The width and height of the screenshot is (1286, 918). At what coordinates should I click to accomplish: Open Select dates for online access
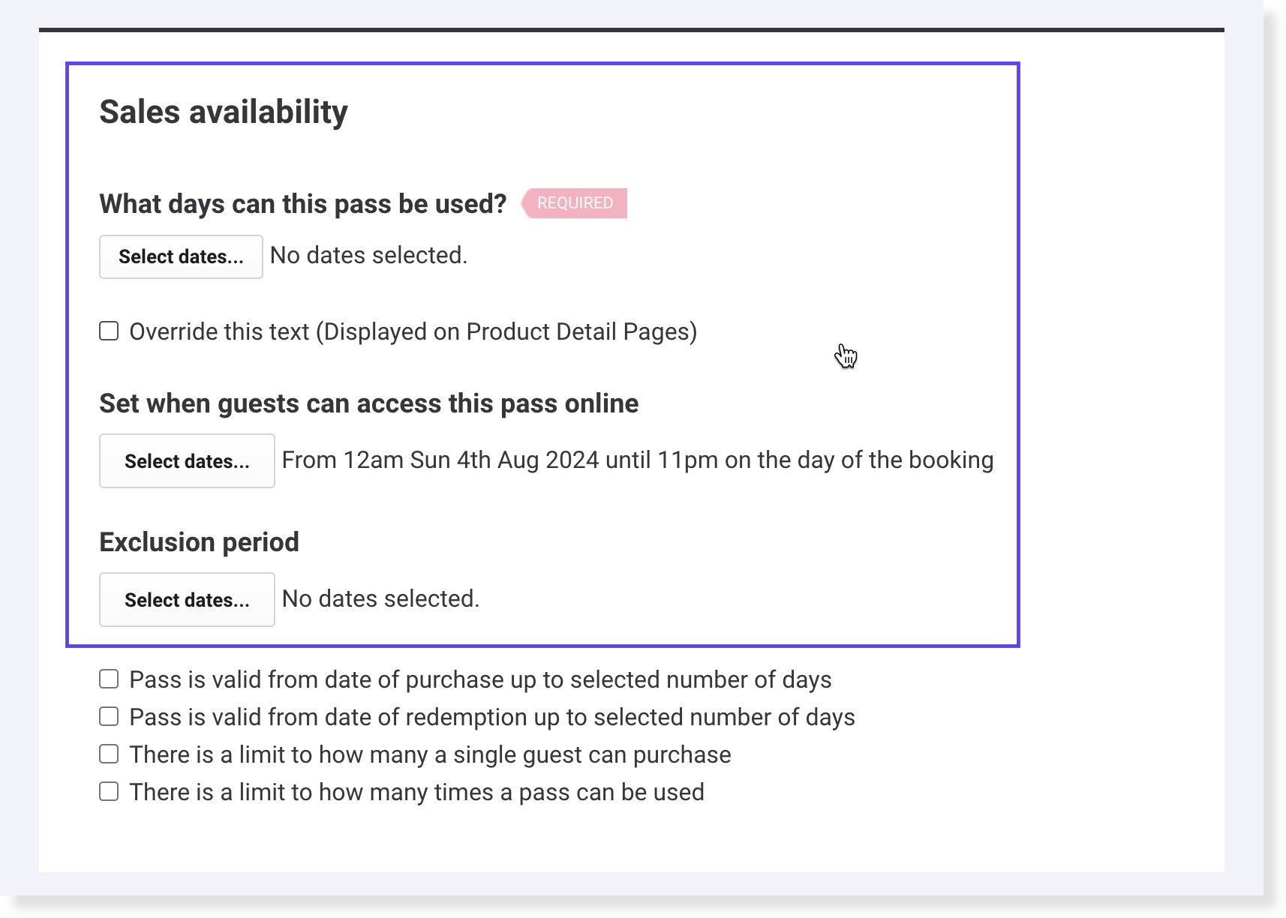pos(187,461)
